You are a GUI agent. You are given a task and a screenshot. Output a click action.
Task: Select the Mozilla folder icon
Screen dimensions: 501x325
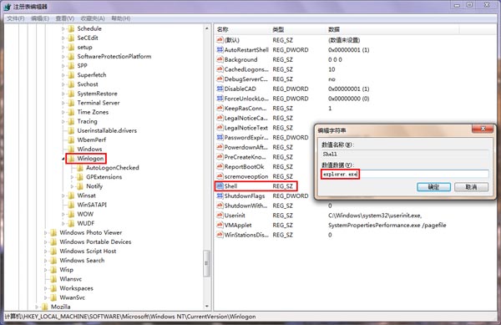45,307
